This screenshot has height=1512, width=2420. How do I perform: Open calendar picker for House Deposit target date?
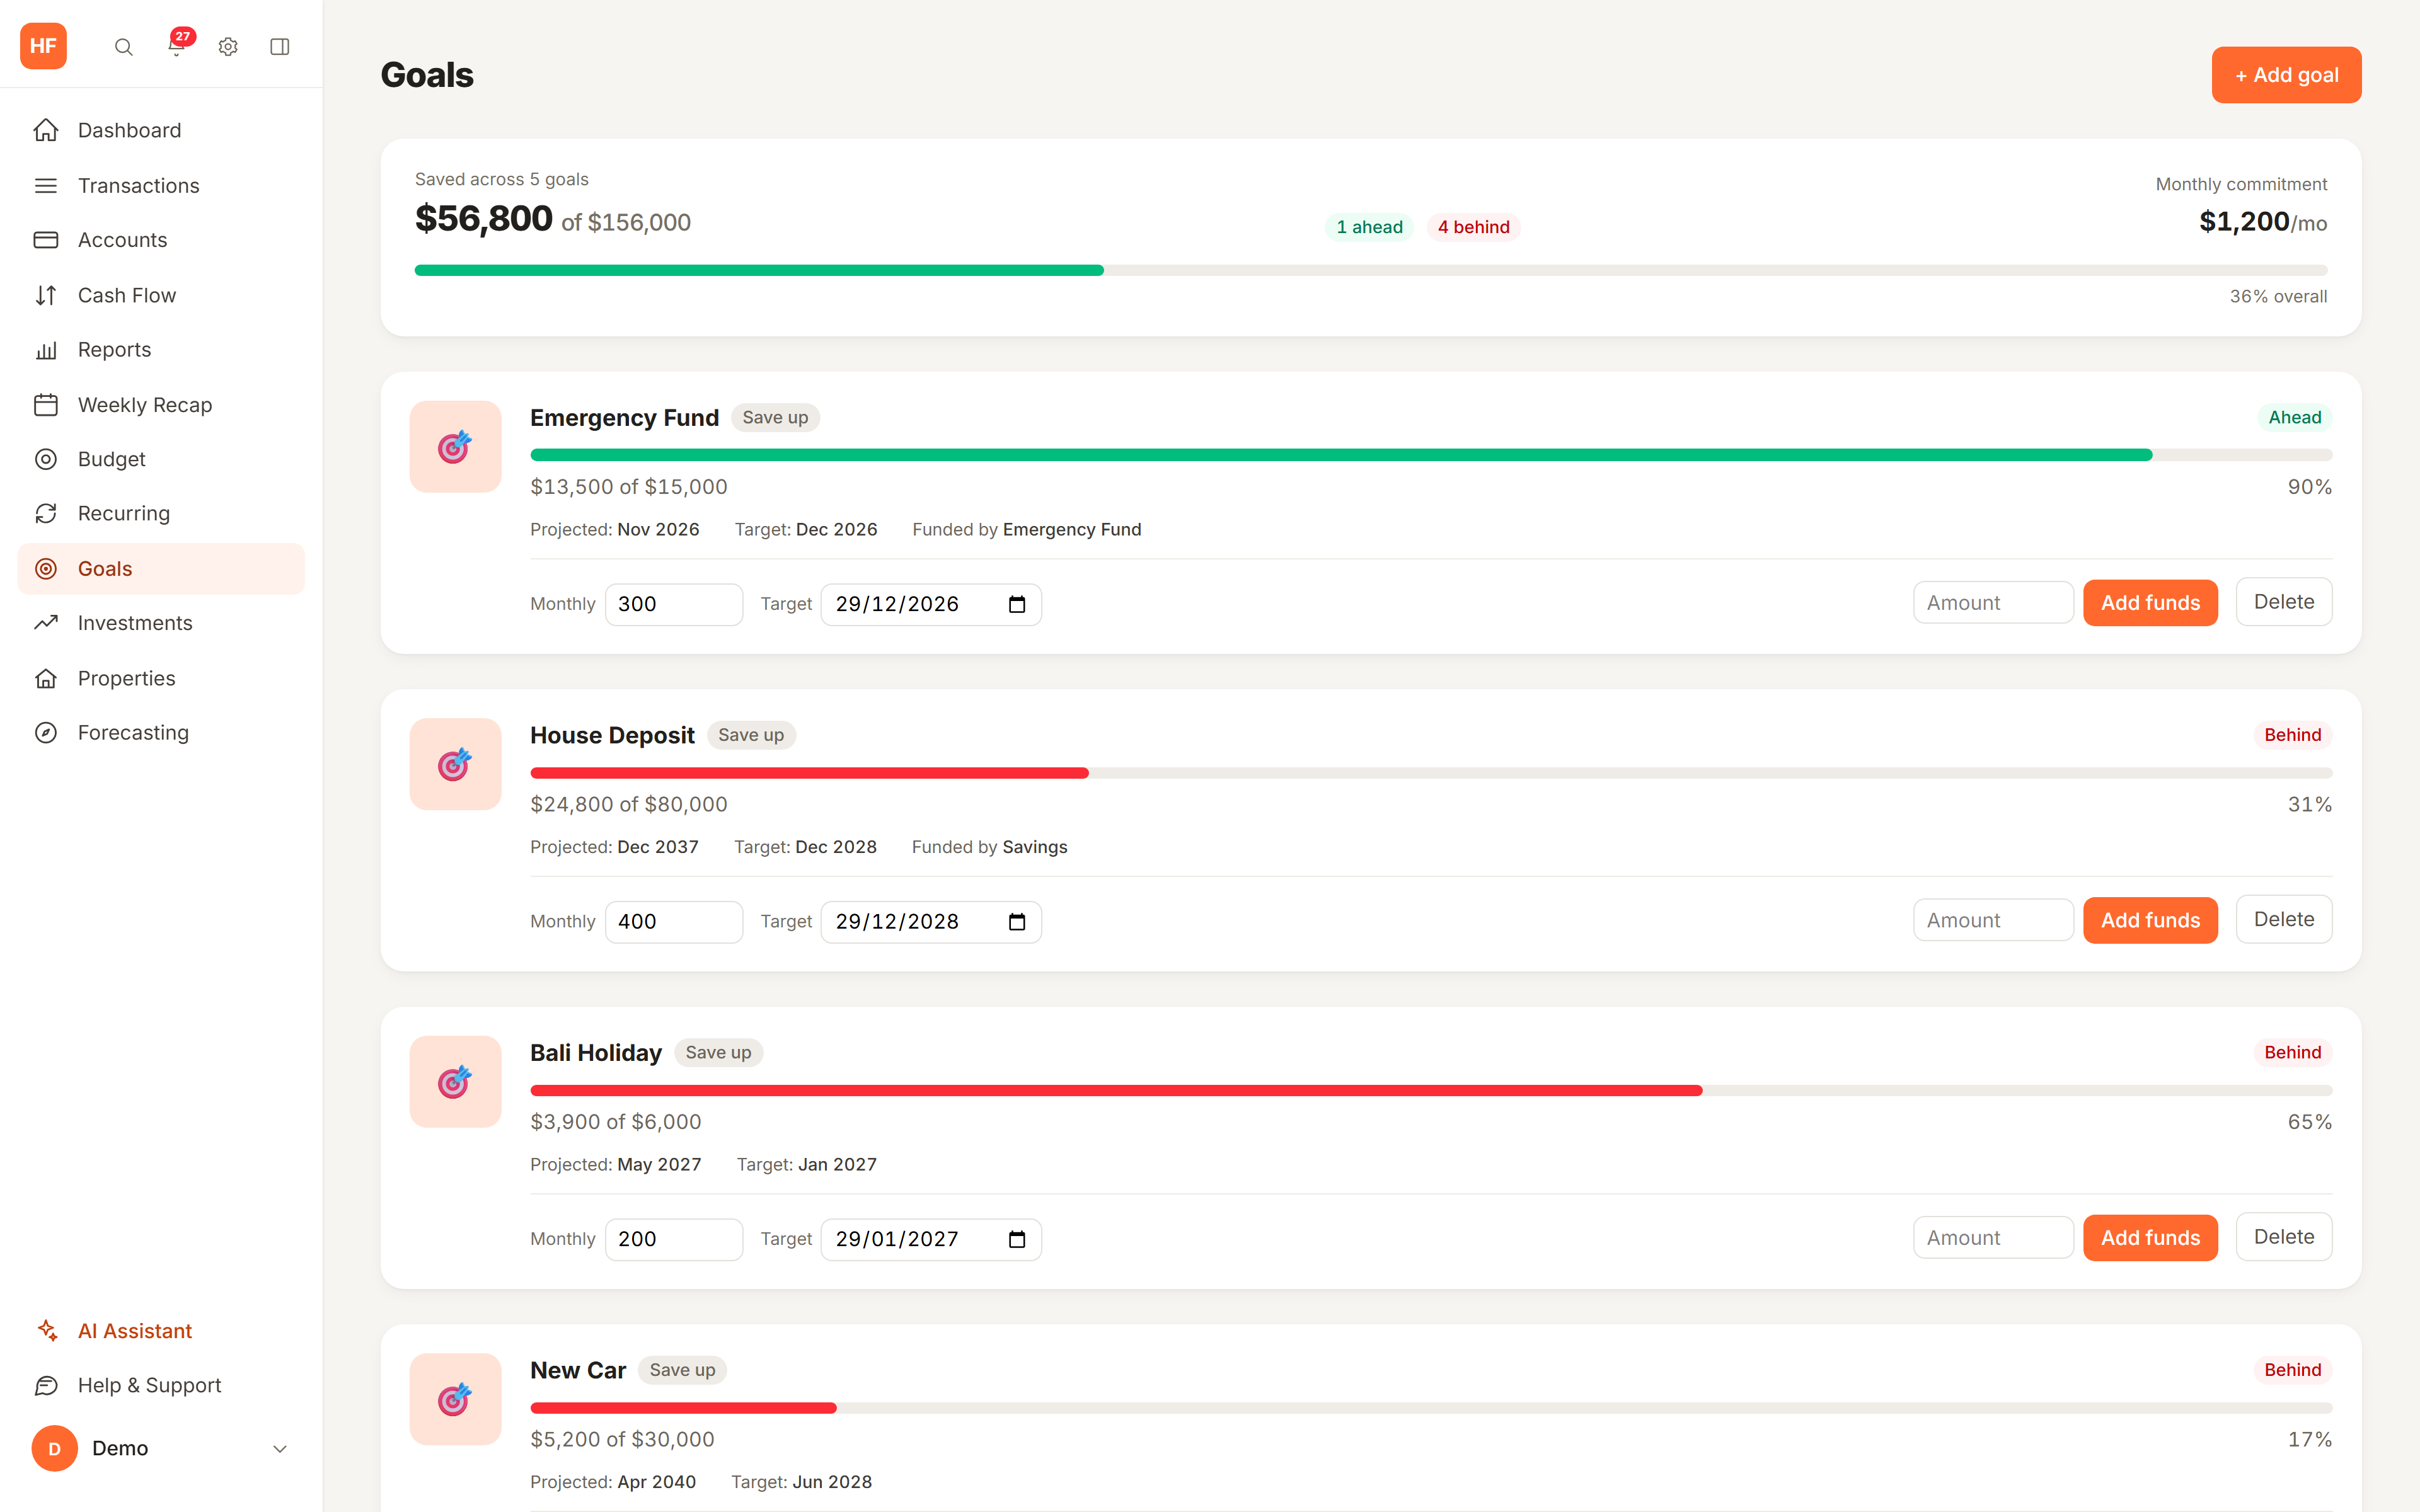click(x=1017, y=922)
